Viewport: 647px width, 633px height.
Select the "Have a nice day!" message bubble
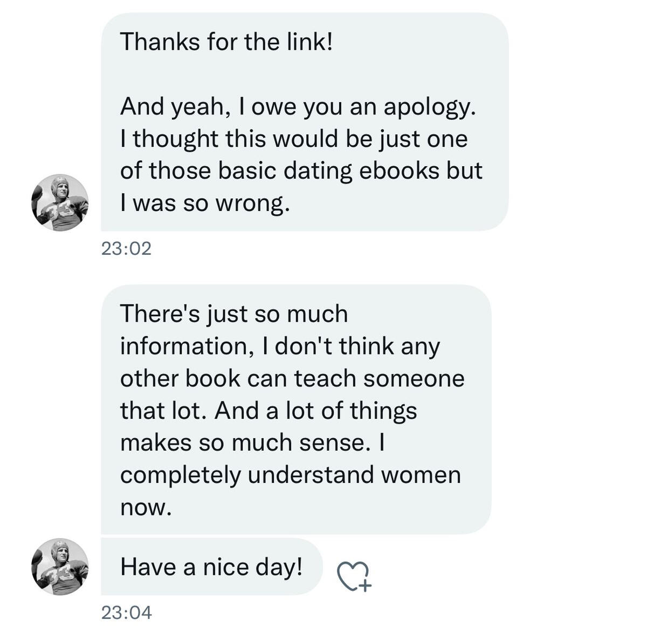pos(211,567)
